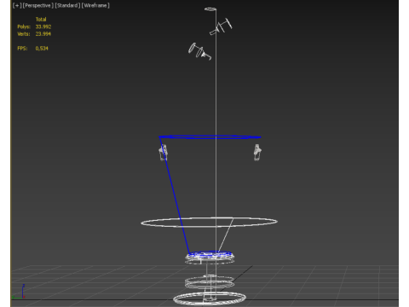Select the bottom base ring object
Screen dimensions: 409x307
coord(210,298)
